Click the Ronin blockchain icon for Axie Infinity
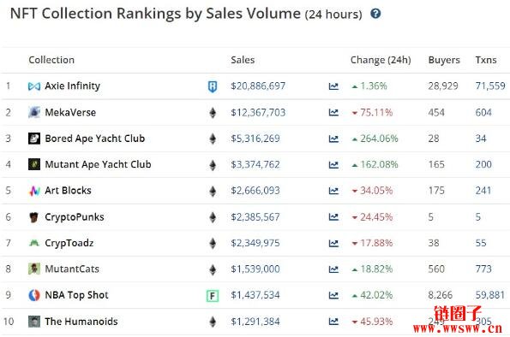This screenshot has width=510, height=337. 213,86
